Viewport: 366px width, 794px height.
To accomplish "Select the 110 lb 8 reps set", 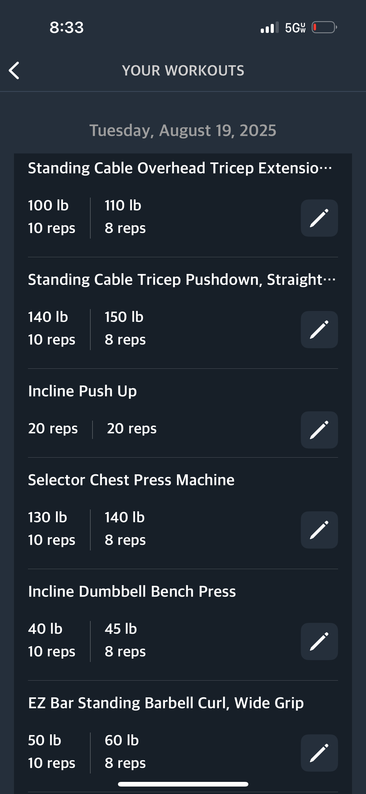I will pyautogui.click(x=125, y=217).
